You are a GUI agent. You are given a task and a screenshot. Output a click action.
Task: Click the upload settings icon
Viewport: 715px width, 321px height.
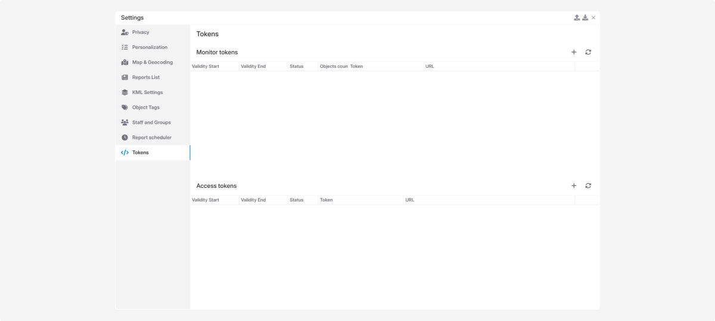(577, 18)
